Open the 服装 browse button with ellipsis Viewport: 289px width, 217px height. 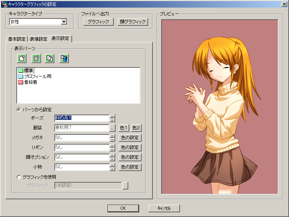coord(112,128)
